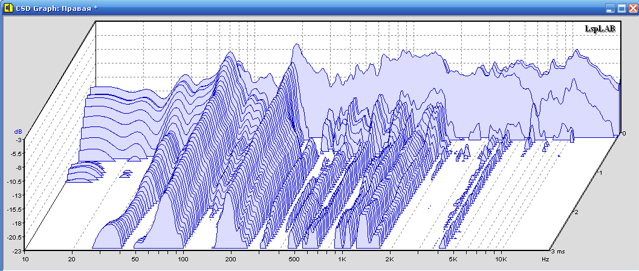Select the -3 dB axis value

19,140
